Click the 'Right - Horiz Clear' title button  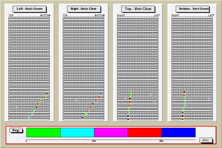(84, 9)
